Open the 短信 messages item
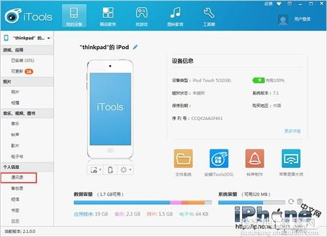Screen dimensions: 327x237 click(x=15, y=199)
